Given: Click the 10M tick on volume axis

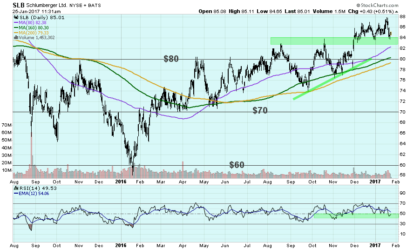Looking at the screenshot, I should tap(7, 170).
